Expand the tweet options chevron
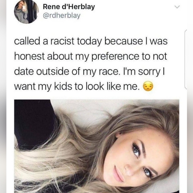This screenshot has height=193, width=193. click(177, 7)
